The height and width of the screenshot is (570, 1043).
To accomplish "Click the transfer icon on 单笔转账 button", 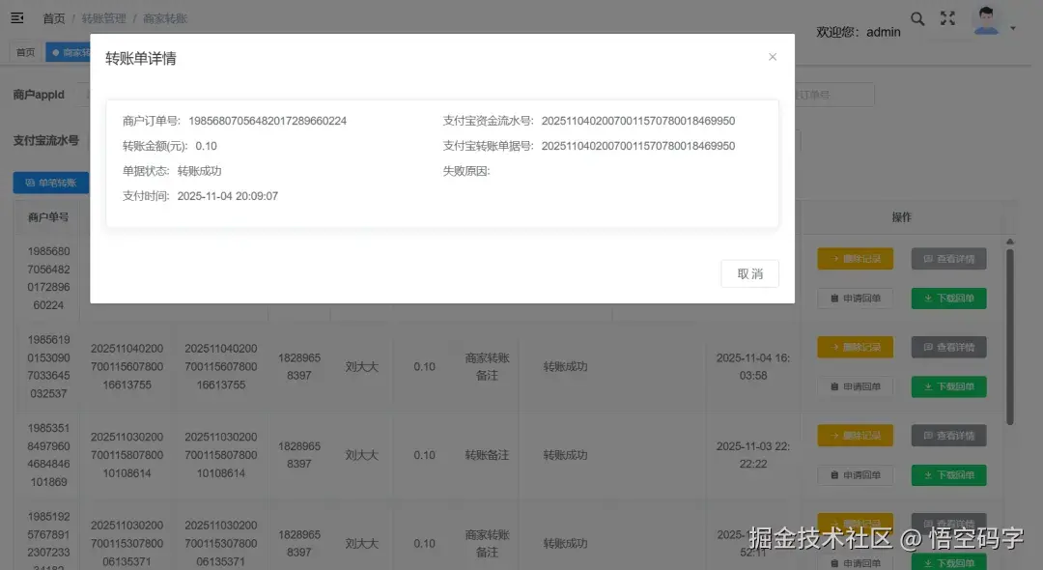I will (29, 182).
